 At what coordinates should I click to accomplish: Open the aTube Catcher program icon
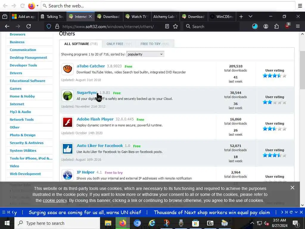pos(68,69)
